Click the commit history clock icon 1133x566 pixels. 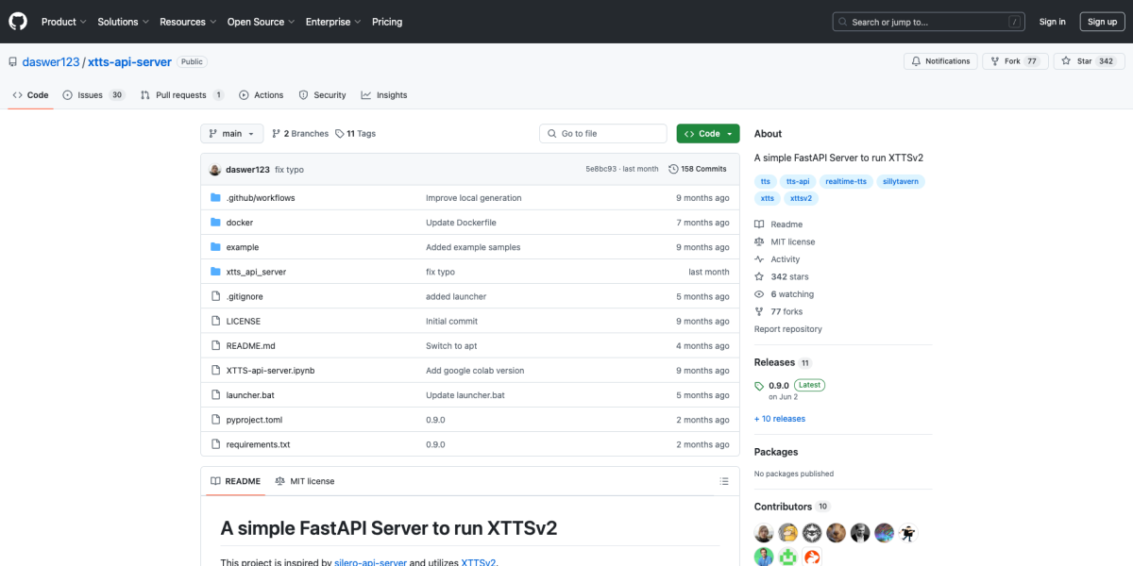point(673,169)
